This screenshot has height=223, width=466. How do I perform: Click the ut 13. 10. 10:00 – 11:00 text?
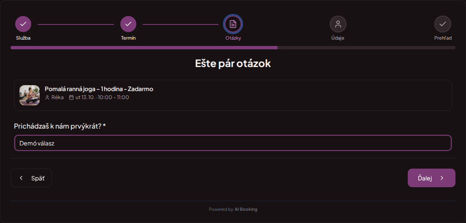tap(102, 97)
